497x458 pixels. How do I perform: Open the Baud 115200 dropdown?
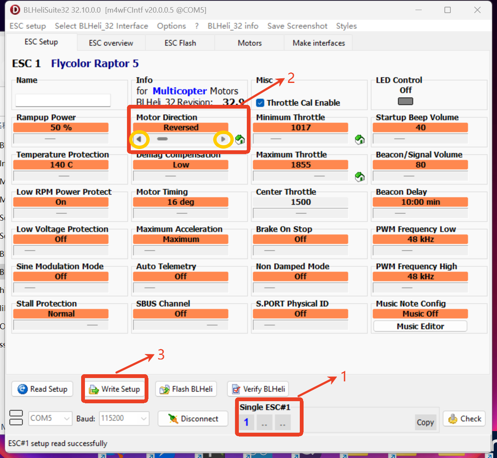click(124, 418)
